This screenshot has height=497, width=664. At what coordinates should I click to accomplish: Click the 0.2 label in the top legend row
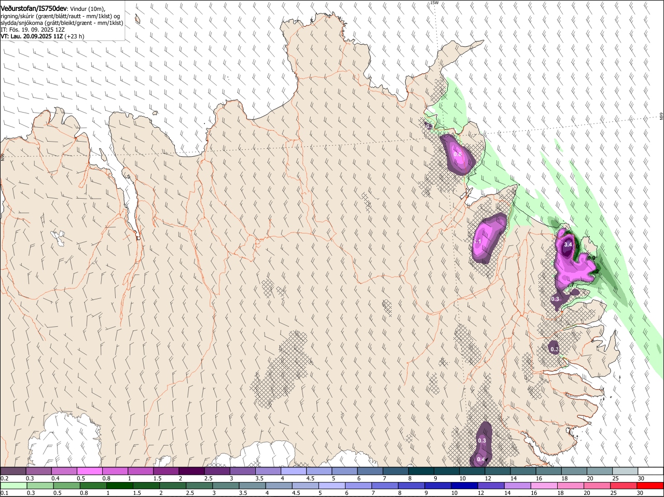(4, 478)
